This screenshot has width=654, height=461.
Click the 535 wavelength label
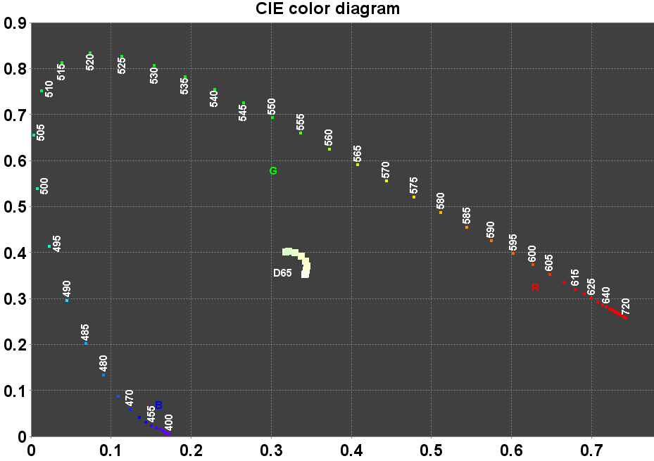[x=184, y=86]
